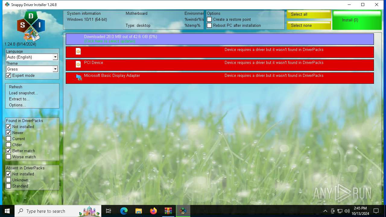
Task: Click the Motherboard label
Action: click(x=137, y=13)
